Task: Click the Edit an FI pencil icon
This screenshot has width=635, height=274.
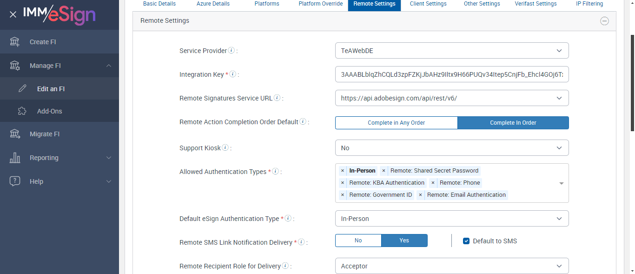Action: click(x=22, y=89)
